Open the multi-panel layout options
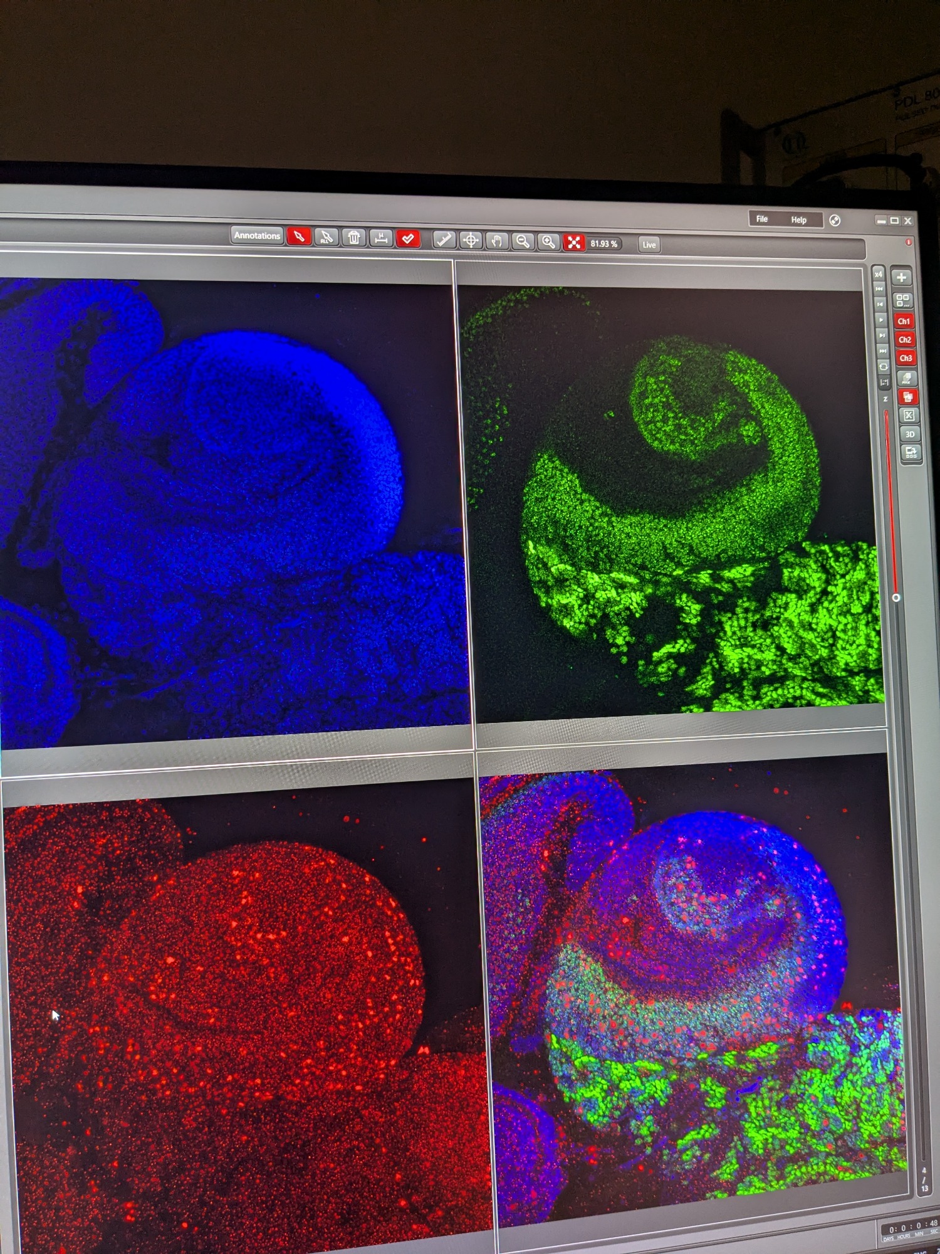The width and height of the screenshot is (940, 1254). point(902,300)
